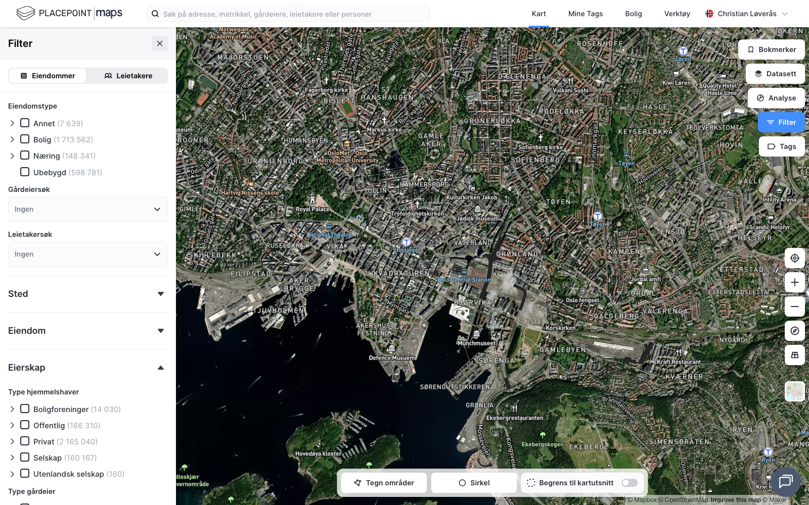Click the Ekebergskogen park icon
This screenshot has width=809, height=505.
[543, 435]
